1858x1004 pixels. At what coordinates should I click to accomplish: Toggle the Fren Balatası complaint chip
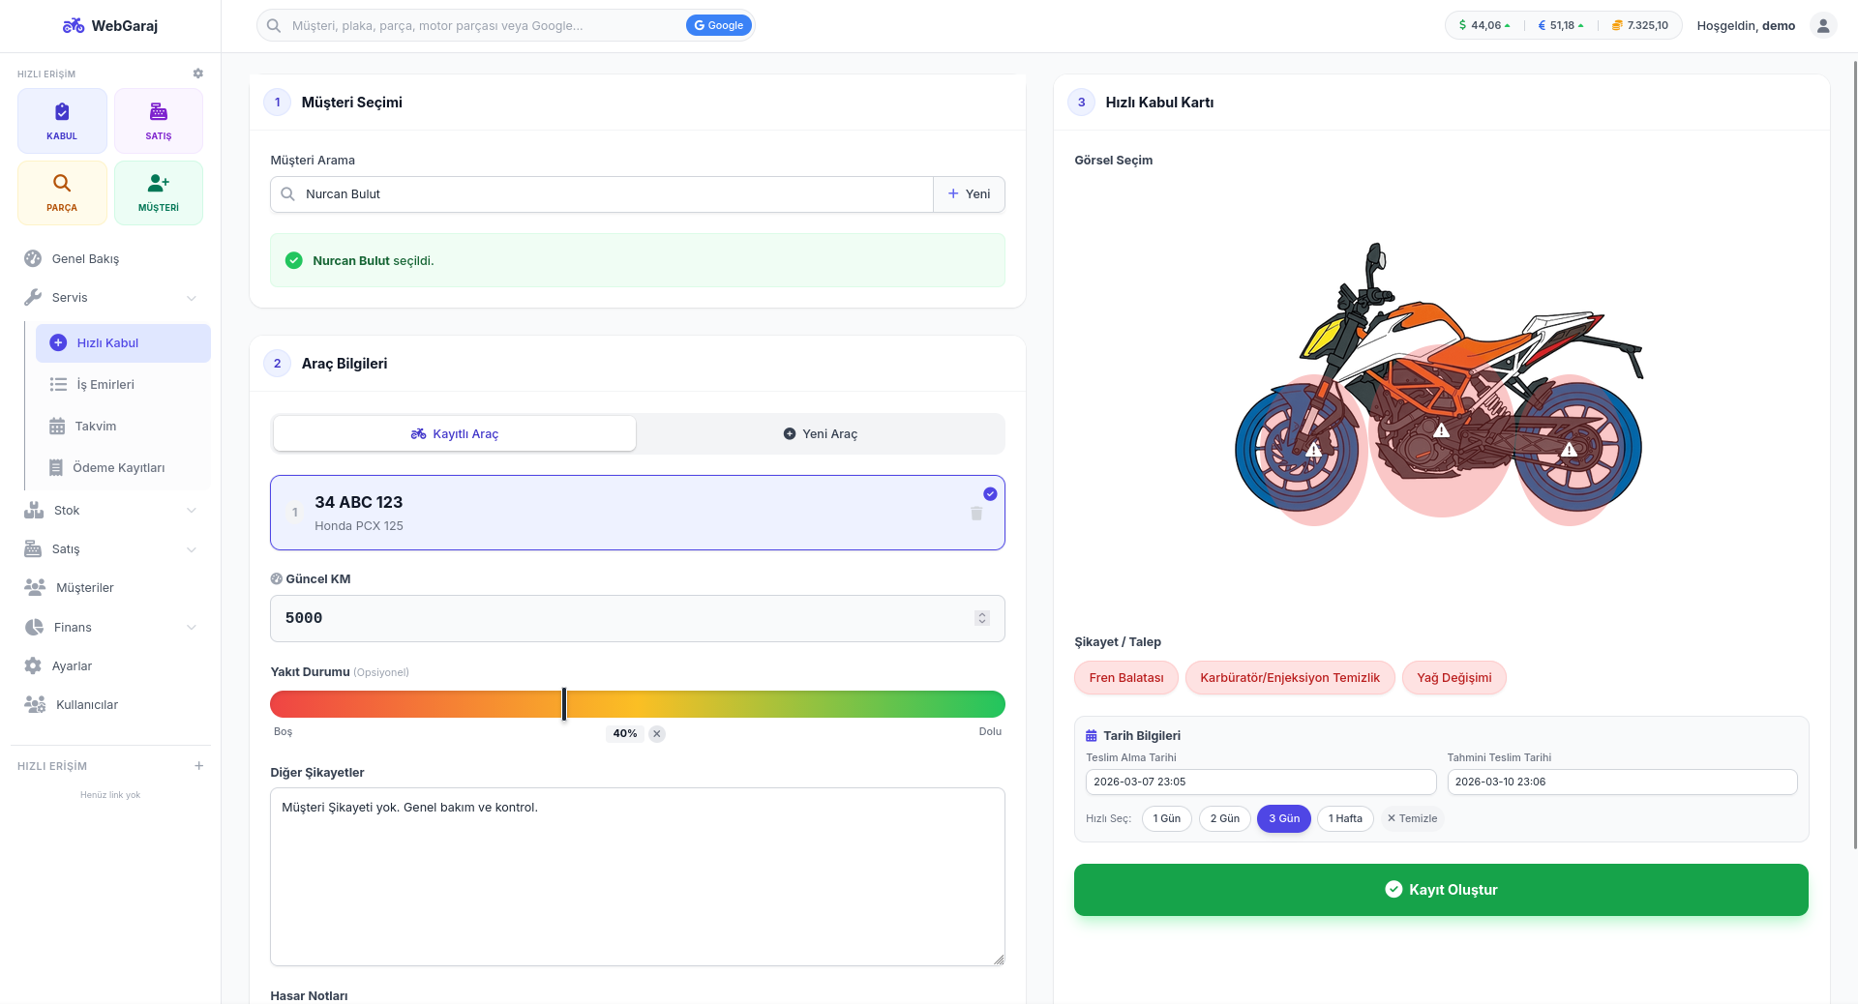(1125, 678)
